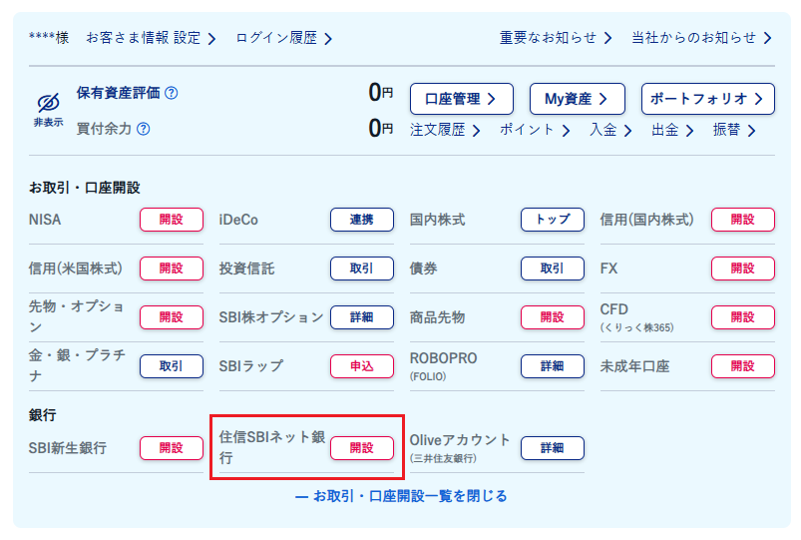The height and width of the screenshot is (540, 801).
Task: Toggle the 非表示 eye icon to hide assets
Action: pyautogui.click(x=48, y=110)
